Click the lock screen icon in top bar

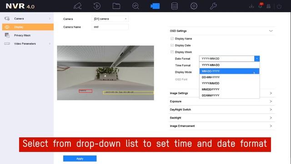[269, 6]
